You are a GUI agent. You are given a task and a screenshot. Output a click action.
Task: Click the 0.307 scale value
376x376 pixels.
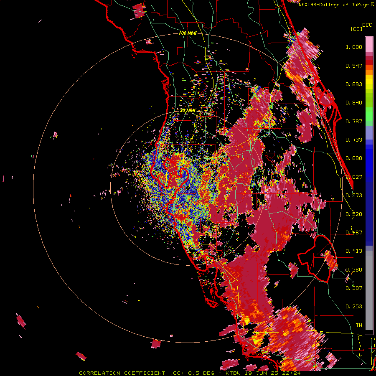(x=354, y=288)
